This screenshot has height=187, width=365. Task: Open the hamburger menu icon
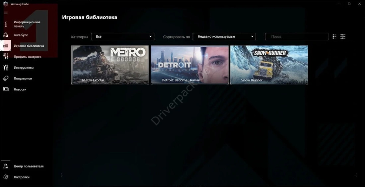(x=6, y=13)
